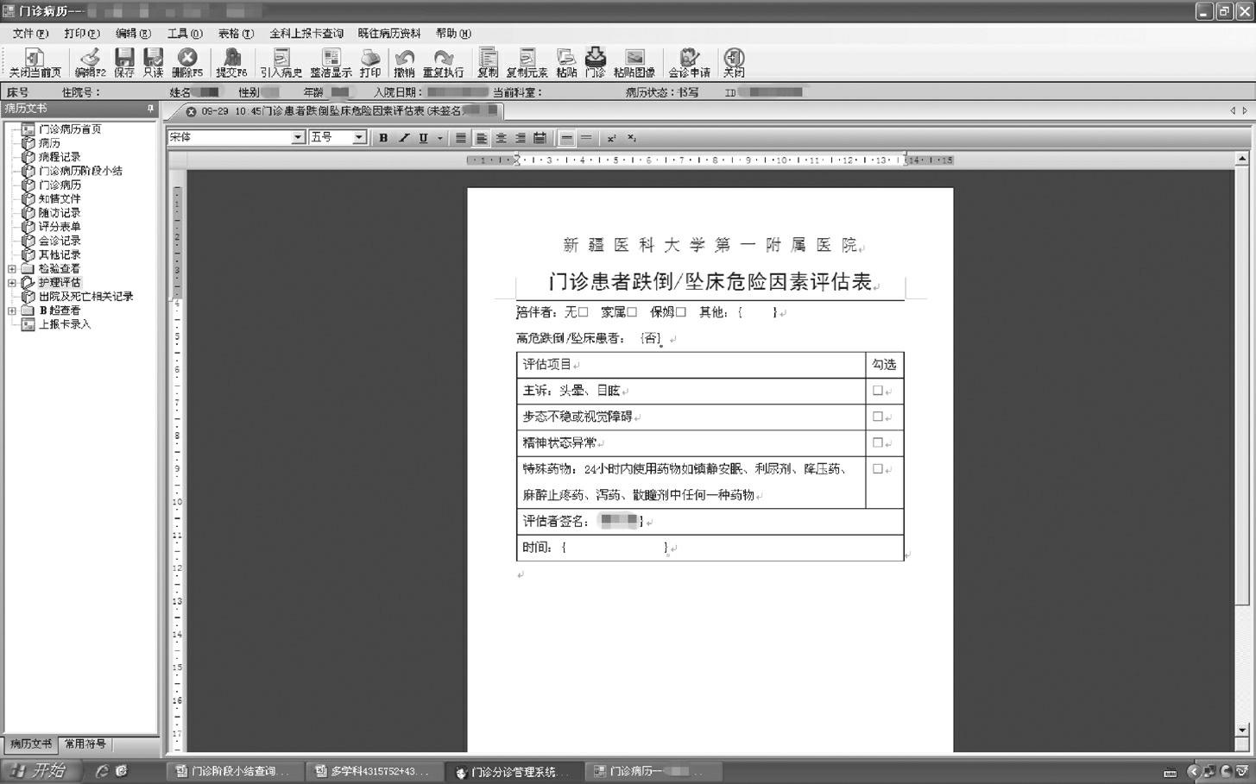Tick the 陪伴者 无 checkbox
This screenshot has width=1256, height=784.
[583, 312]
